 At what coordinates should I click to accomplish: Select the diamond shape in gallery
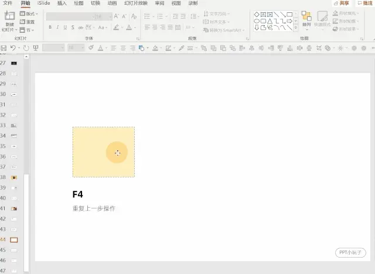(x=257, y=14)
